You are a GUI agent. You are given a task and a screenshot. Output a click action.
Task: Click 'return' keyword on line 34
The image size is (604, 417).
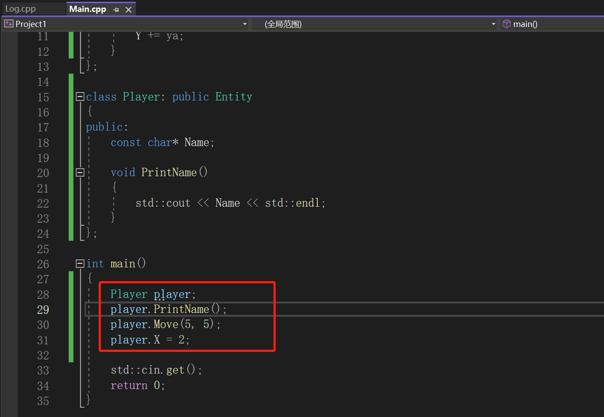[129, 386]
